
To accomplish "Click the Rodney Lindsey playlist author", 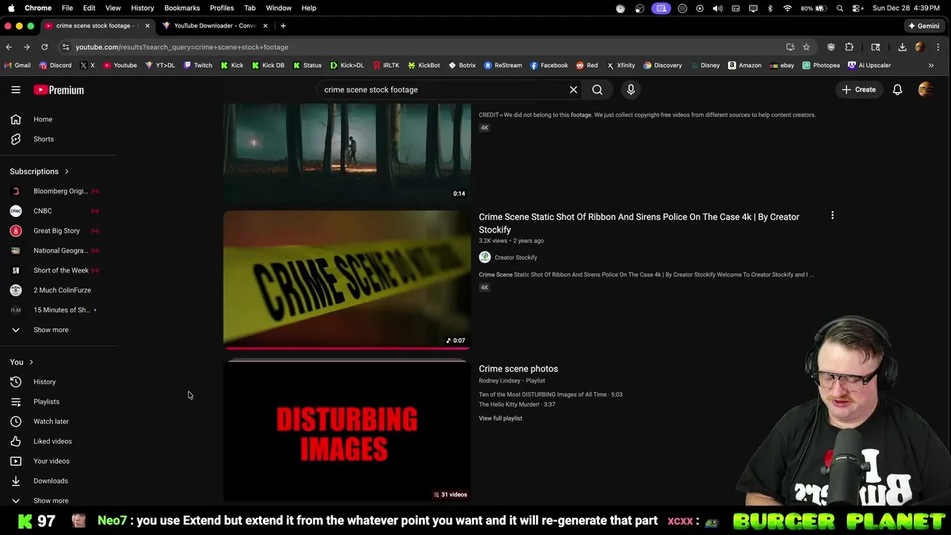I will click(x=500, y=380).
